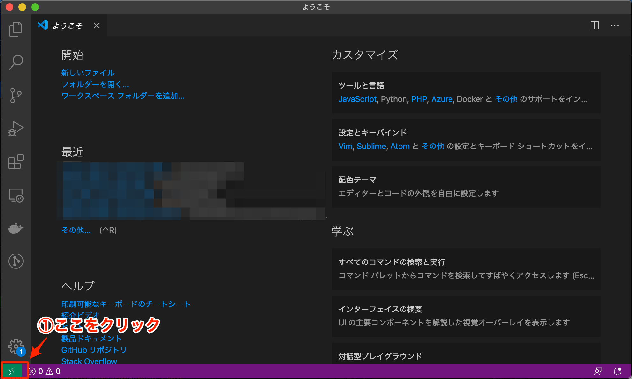Click the feedback icon in the status bar
The height and width of the screenshot is (379, 632).
(x=599, y=371)
